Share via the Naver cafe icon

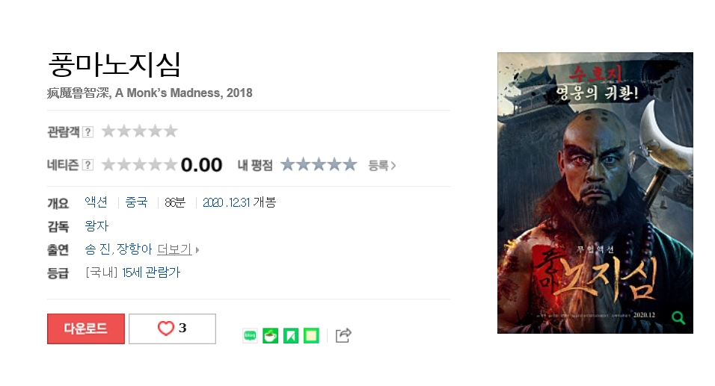271,335
